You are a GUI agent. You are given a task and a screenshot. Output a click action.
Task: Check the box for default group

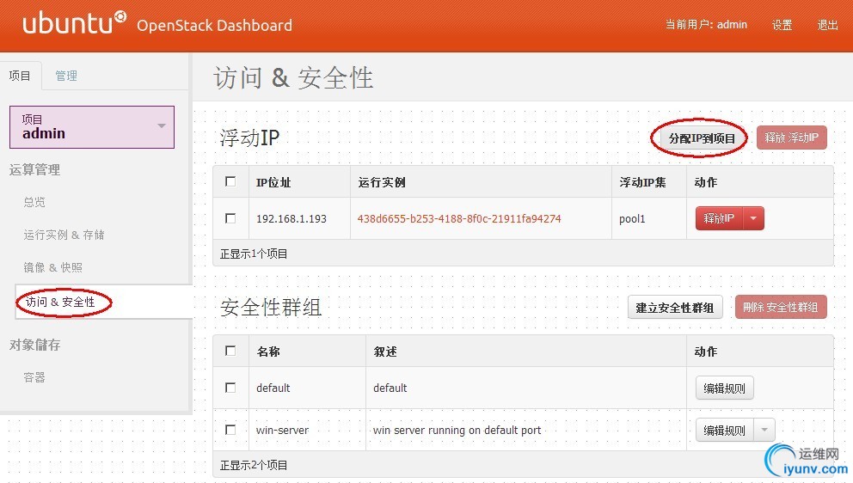230,388
